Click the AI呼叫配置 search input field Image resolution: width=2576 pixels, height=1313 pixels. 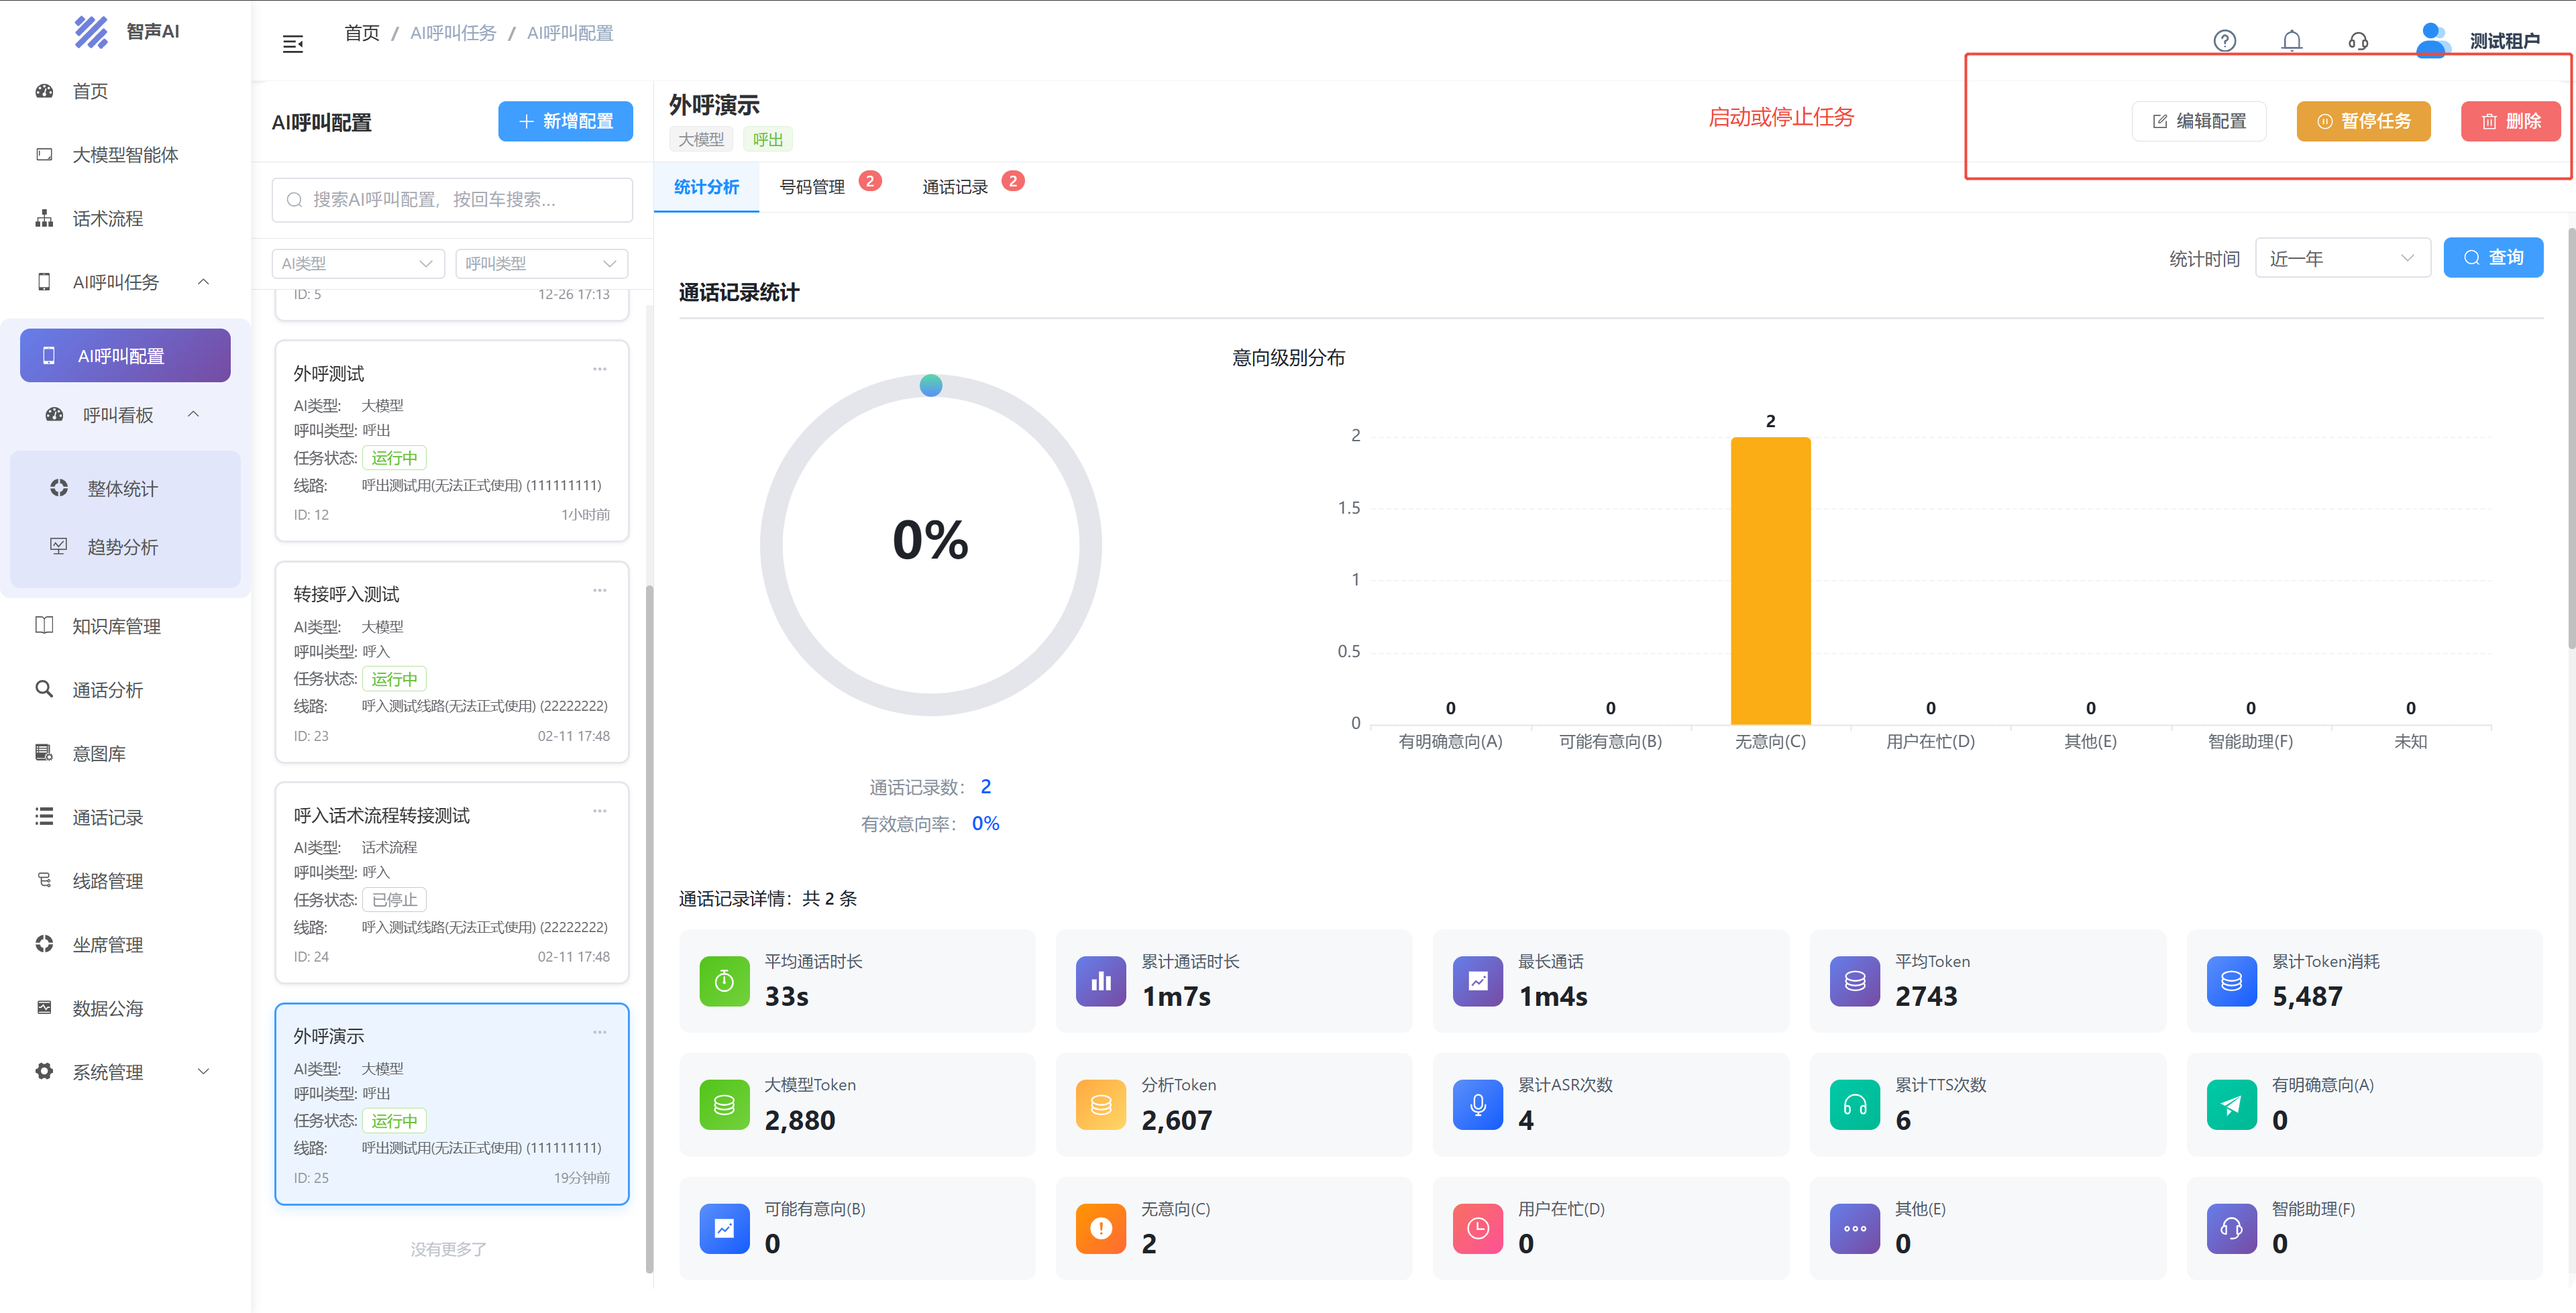(452, 200)
